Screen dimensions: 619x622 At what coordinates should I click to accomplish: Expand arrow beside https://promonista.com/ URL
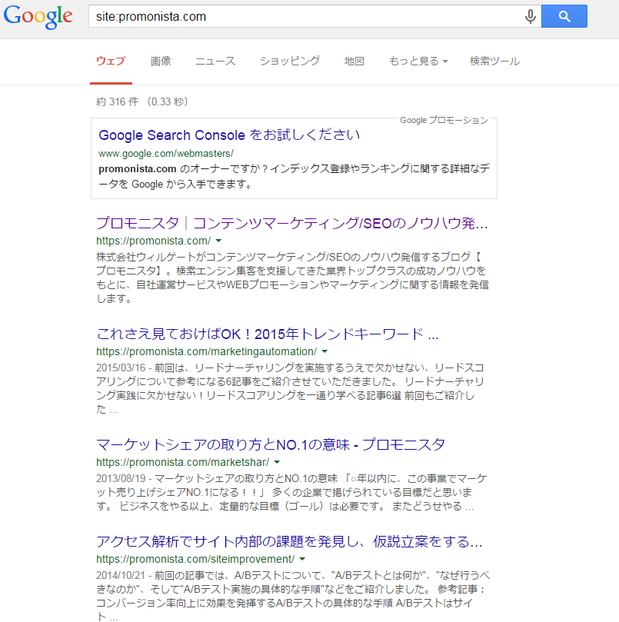[218, 241]
